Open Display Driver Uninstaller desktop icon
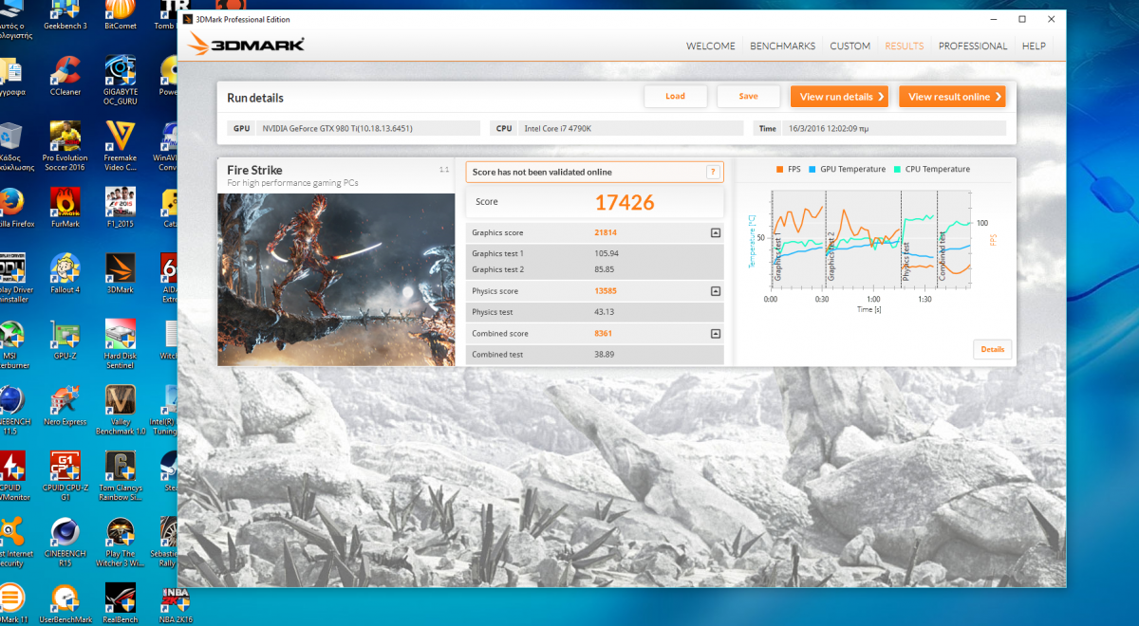 (x=11, y=277)
